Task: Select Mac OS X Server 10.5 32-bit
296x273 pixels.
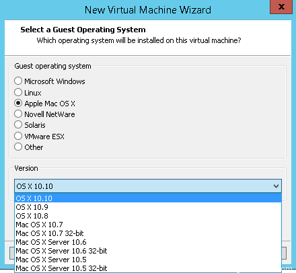Action: point(148,268)
